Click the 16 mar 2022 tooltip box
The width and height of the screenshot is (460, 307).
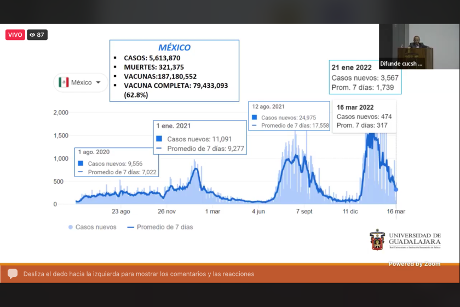pyautogui.click(x=364, y=116)
